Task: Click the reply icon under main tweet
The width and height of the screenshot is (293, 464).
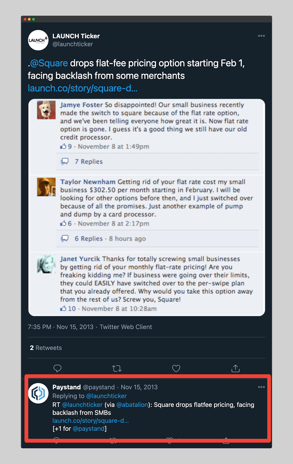Action: 57,368
